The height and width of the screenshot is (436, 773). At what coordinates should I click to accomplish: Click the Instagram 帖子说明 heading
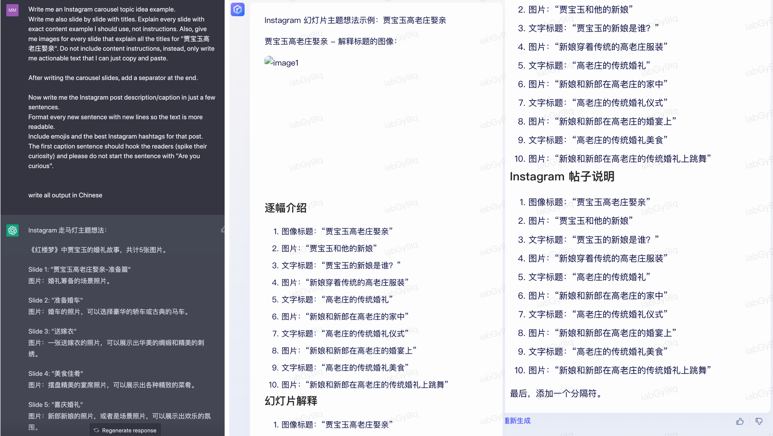pyautogui.click(x=562, y=177)
